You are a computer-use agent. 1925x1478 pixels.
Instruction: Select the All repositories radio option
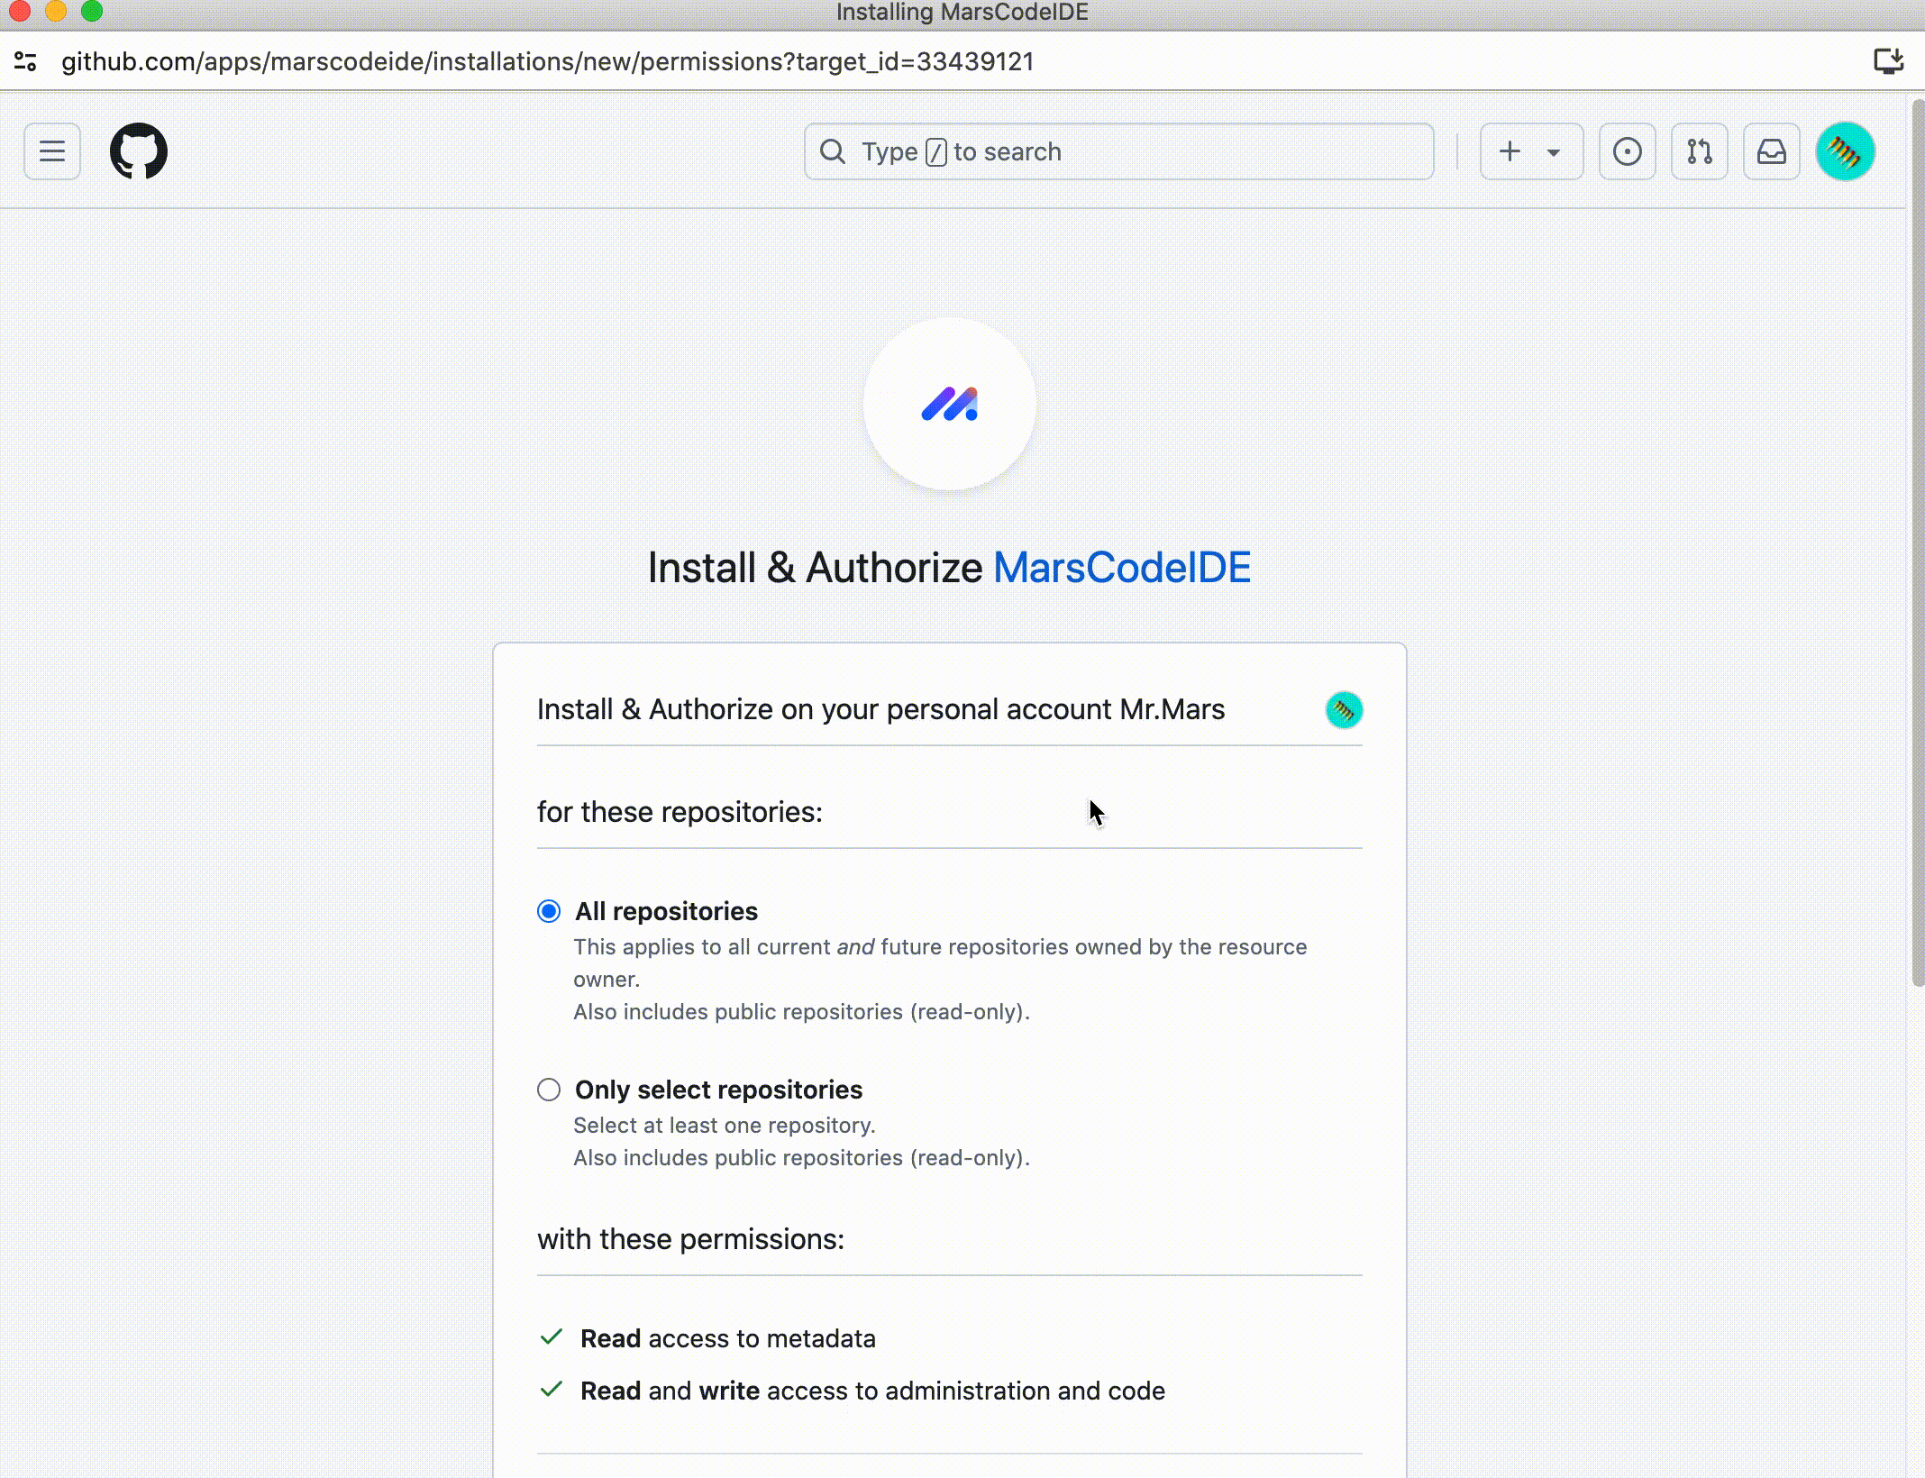(549, 911)
